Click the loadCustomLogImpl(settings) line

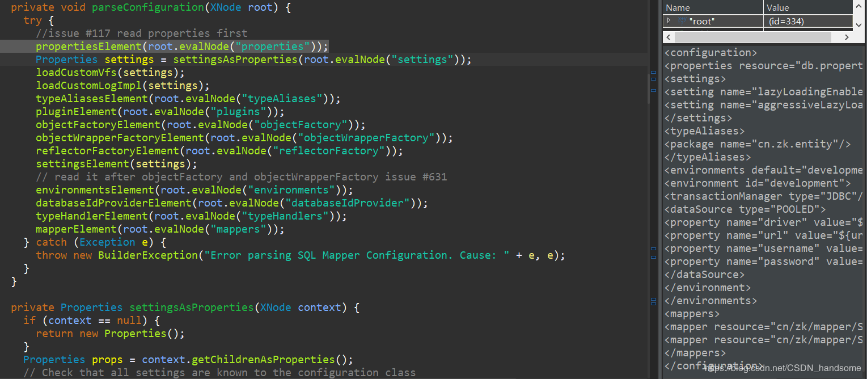pyautogui.click(x=122, y=86)
